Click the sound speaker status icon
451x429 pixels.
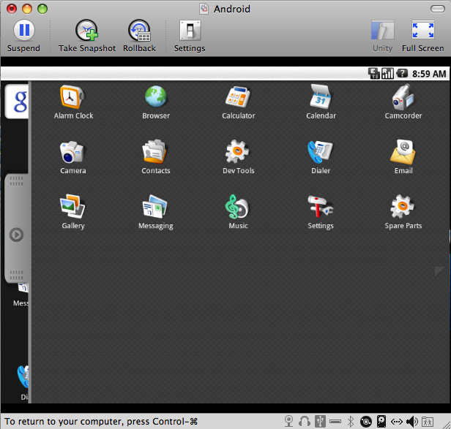click(412, 422)
